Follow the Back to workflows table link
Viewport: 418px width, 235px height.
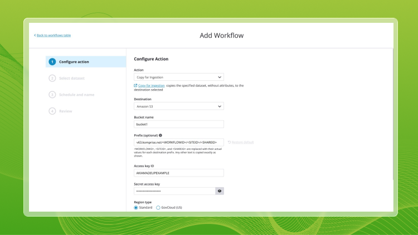(54, 36)
